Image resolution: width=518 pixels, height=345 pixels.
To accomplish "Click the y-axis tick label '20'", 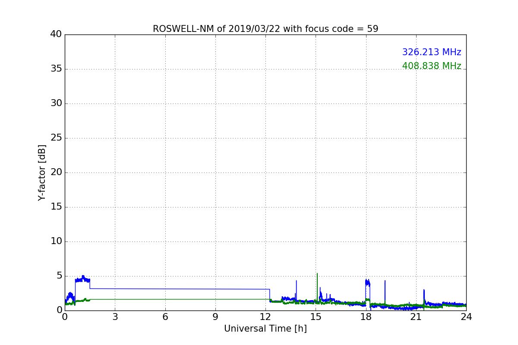I will pos(56,172).
